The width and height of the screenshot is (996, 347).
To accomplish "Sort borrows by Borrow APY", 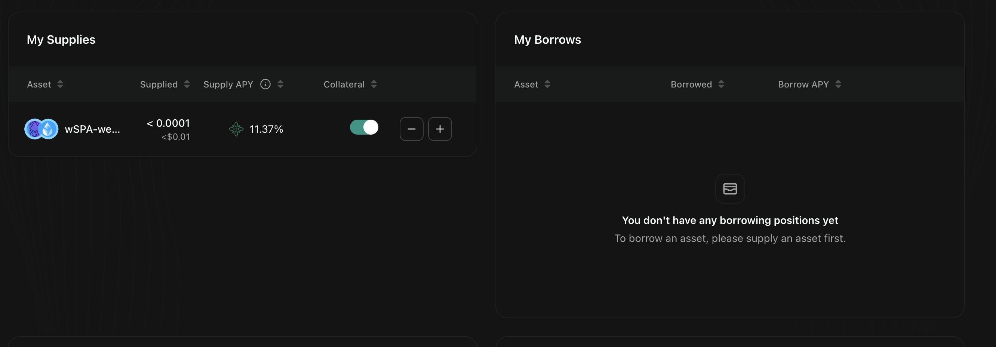I will click(838, 85).
